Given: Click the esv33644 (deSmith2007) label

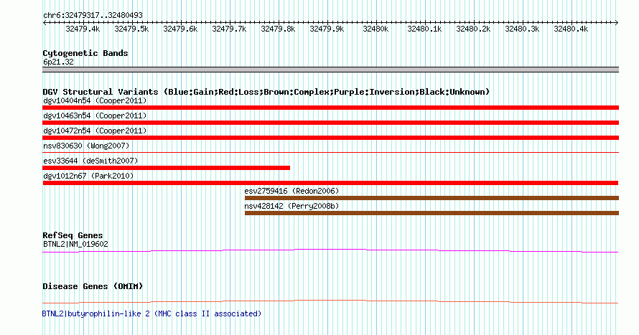Looking at the screenshot, I should [90, 161].
